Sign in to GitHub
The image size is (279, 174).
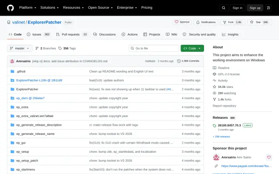click(237, 8)
